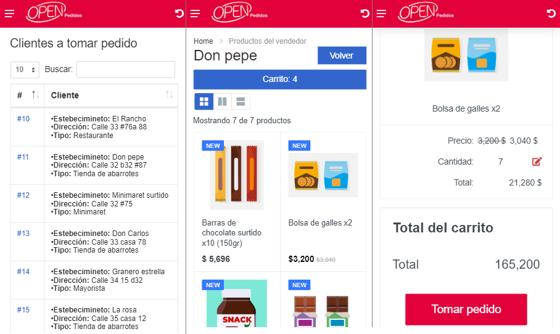
Task: Edit quantity with red pencil icon
Action: pyautogui.click(x=537, y=161)
